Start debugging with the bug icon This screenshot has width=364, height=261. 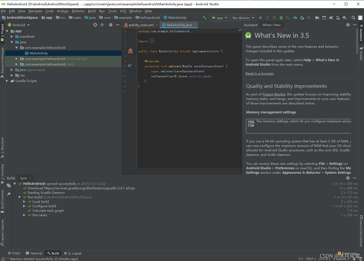point(281,18)
